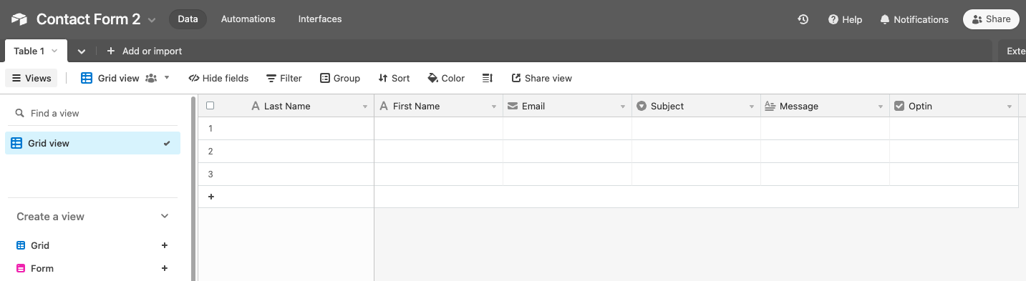Screen dimensions: 1026x281
Task: Click the Share button
Action: tap(991, 19)
